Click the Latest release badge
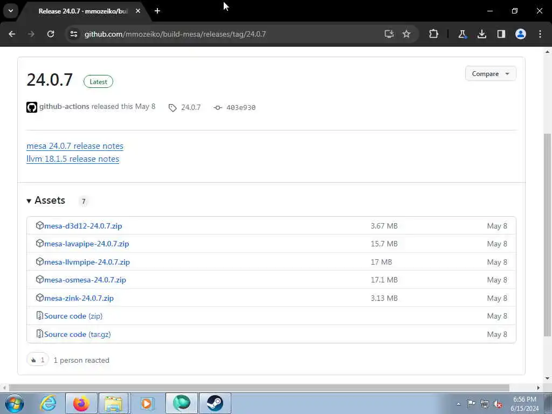 (x=98, y=82)
